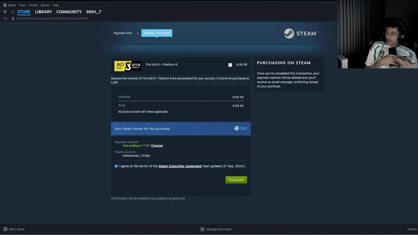Switch to the LIBRARY tab

click(x=43, y=12)
